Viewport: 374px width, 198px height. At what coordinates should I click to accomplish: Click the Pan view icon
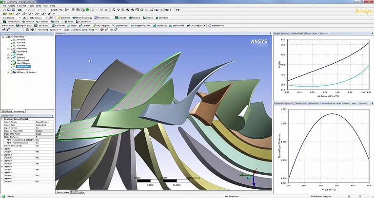(x=118, y=10)
